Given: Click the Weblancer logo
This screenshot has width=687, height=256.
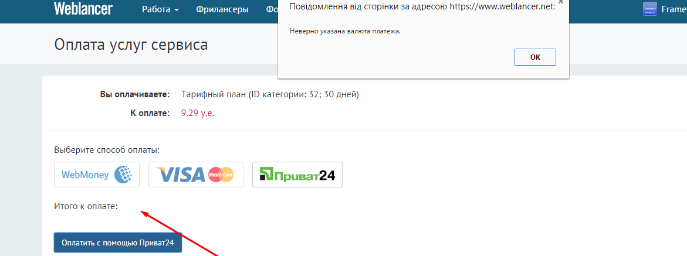Looking at the screenshot, I should [x=83, y=9].
